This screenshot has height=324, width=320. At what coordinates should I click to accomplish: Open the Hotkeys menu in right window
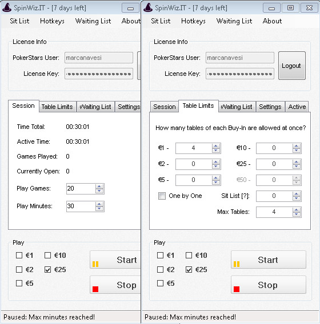tap(193, 21)
